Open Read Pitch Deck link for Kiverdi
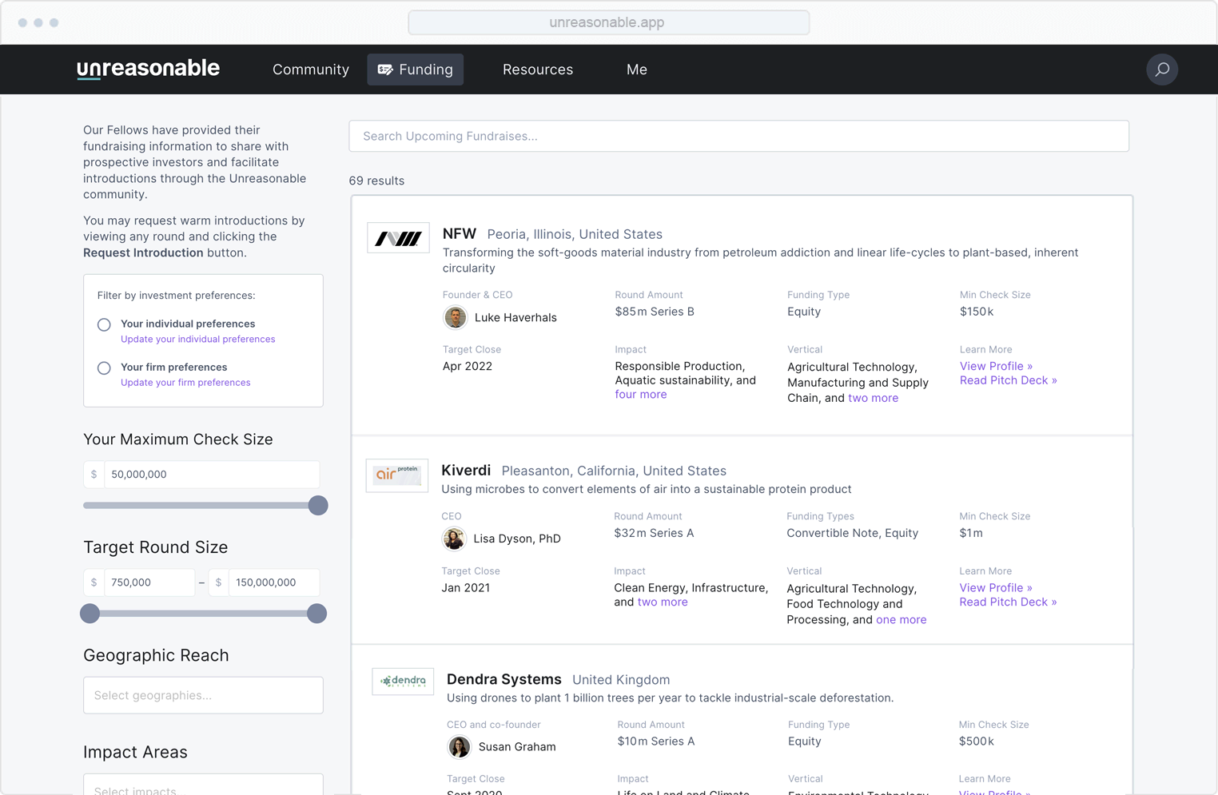This screenshot has height=795, width=1218. coord(1008,602)
